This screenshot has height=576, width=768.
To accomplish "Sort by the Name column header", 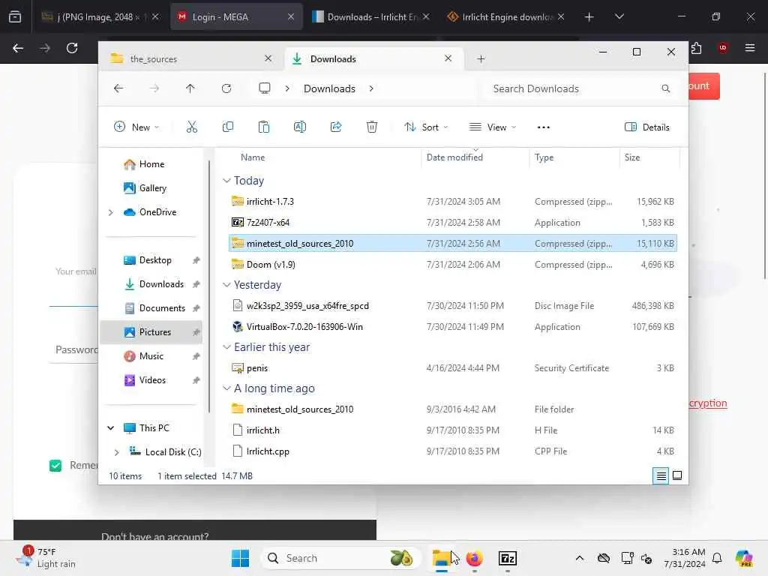I will click(253, 157).
